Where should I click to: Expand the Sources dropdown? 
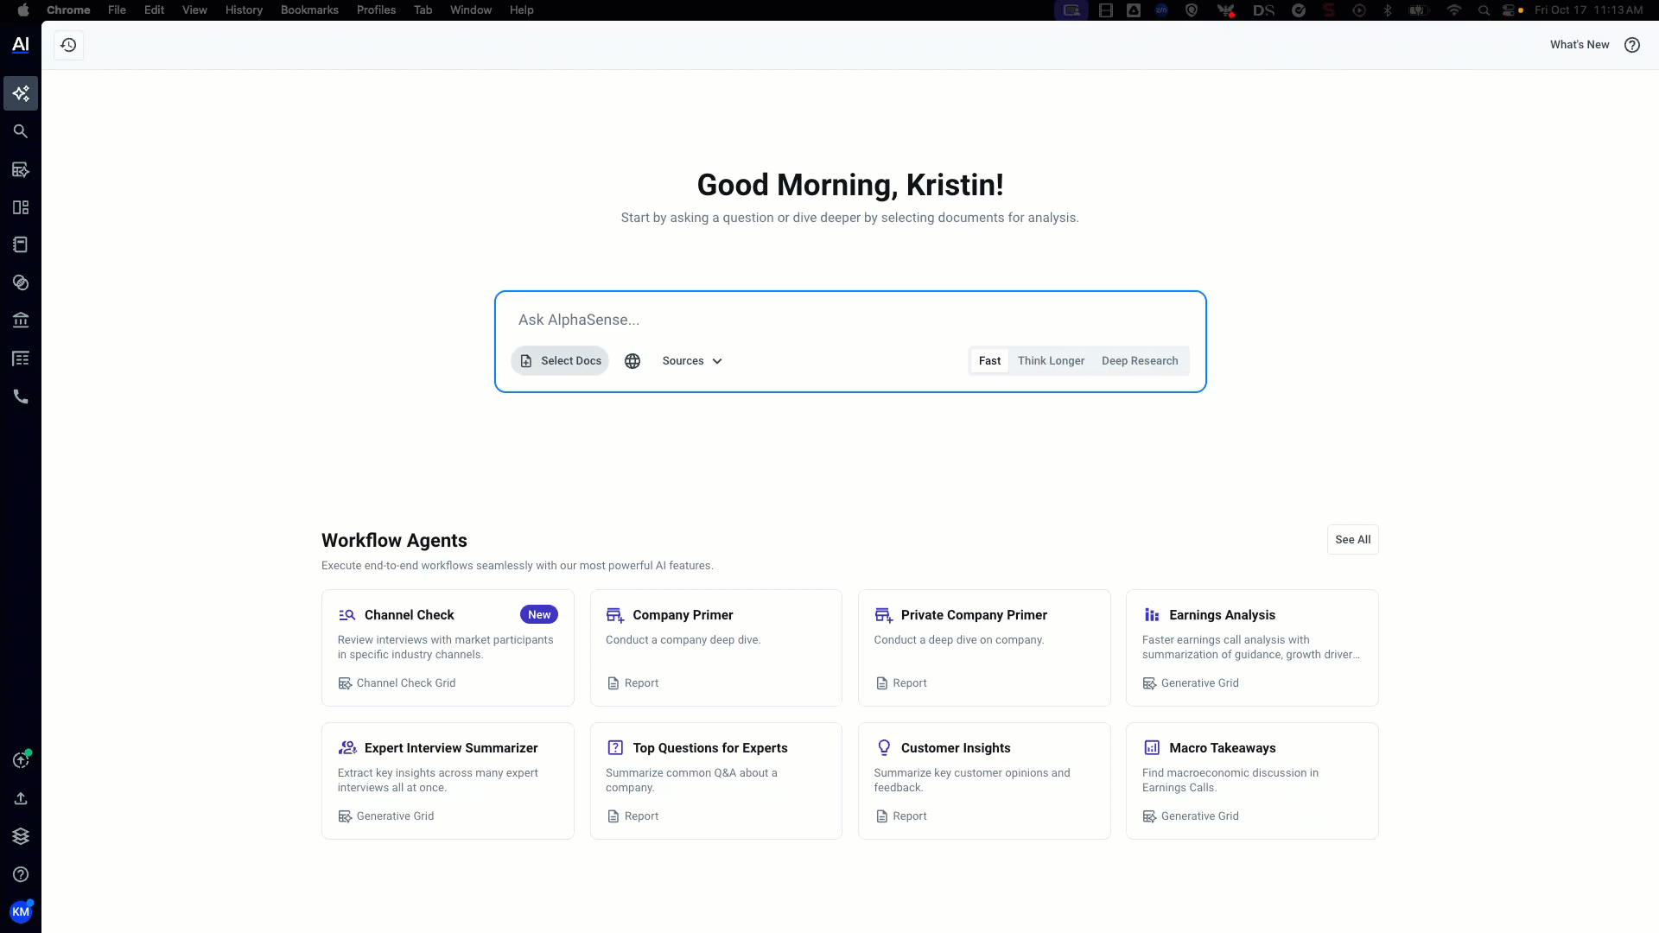pos(692,361)
